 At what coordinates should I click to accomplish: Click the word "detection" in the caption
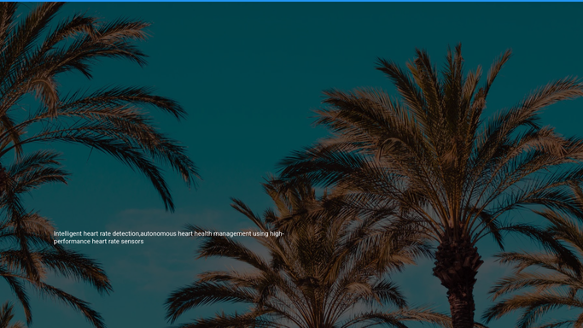(x=125, y=234)
